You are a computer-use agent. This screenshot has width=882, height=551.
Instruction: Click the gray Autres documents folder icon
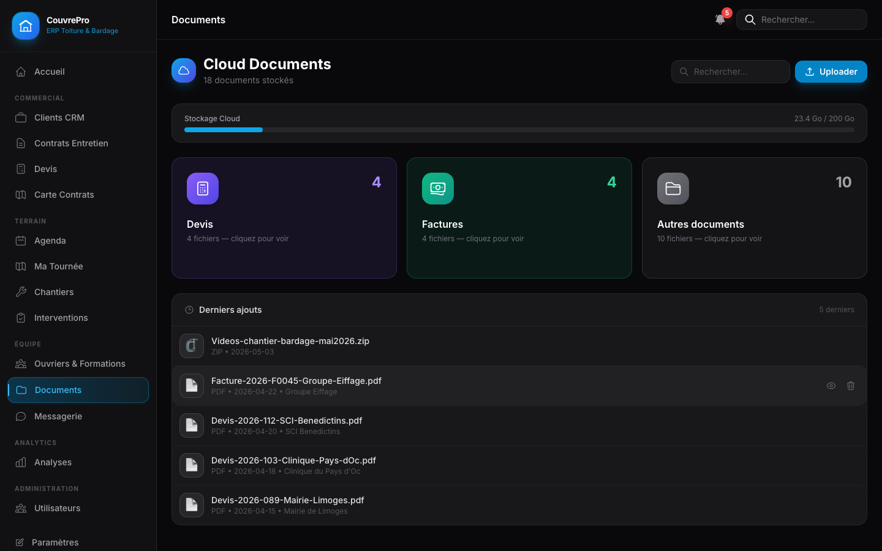(x=673, y=189)
